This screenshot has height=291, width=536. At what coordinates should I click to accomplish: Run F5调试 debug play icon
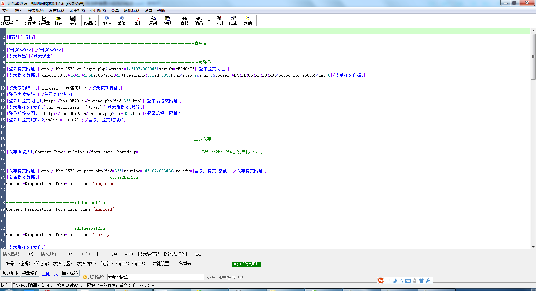point(89,19)
